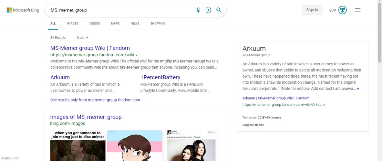Viewport: 382px width, 161px height.
Task: Open the hamburger settings menu
Action: click(x=357, y=10)
